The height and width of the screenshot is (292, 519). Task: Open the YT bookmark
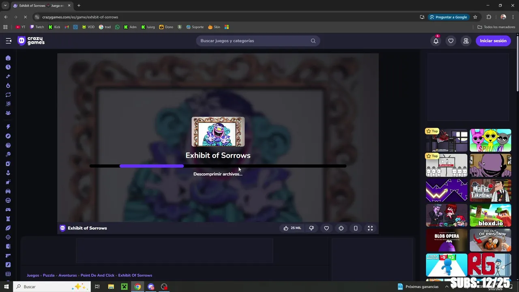[x=20, y=27]
